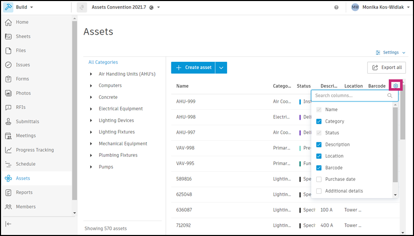The width and height of the screenshot is (414, 236).
Task: Expand the Concrete category
Action: pos(91,97)
